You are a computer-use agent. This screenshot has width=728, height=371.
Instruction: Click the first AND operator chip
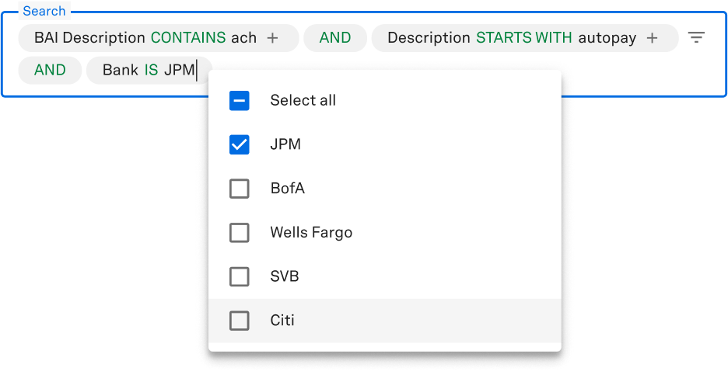pos(335,38)
